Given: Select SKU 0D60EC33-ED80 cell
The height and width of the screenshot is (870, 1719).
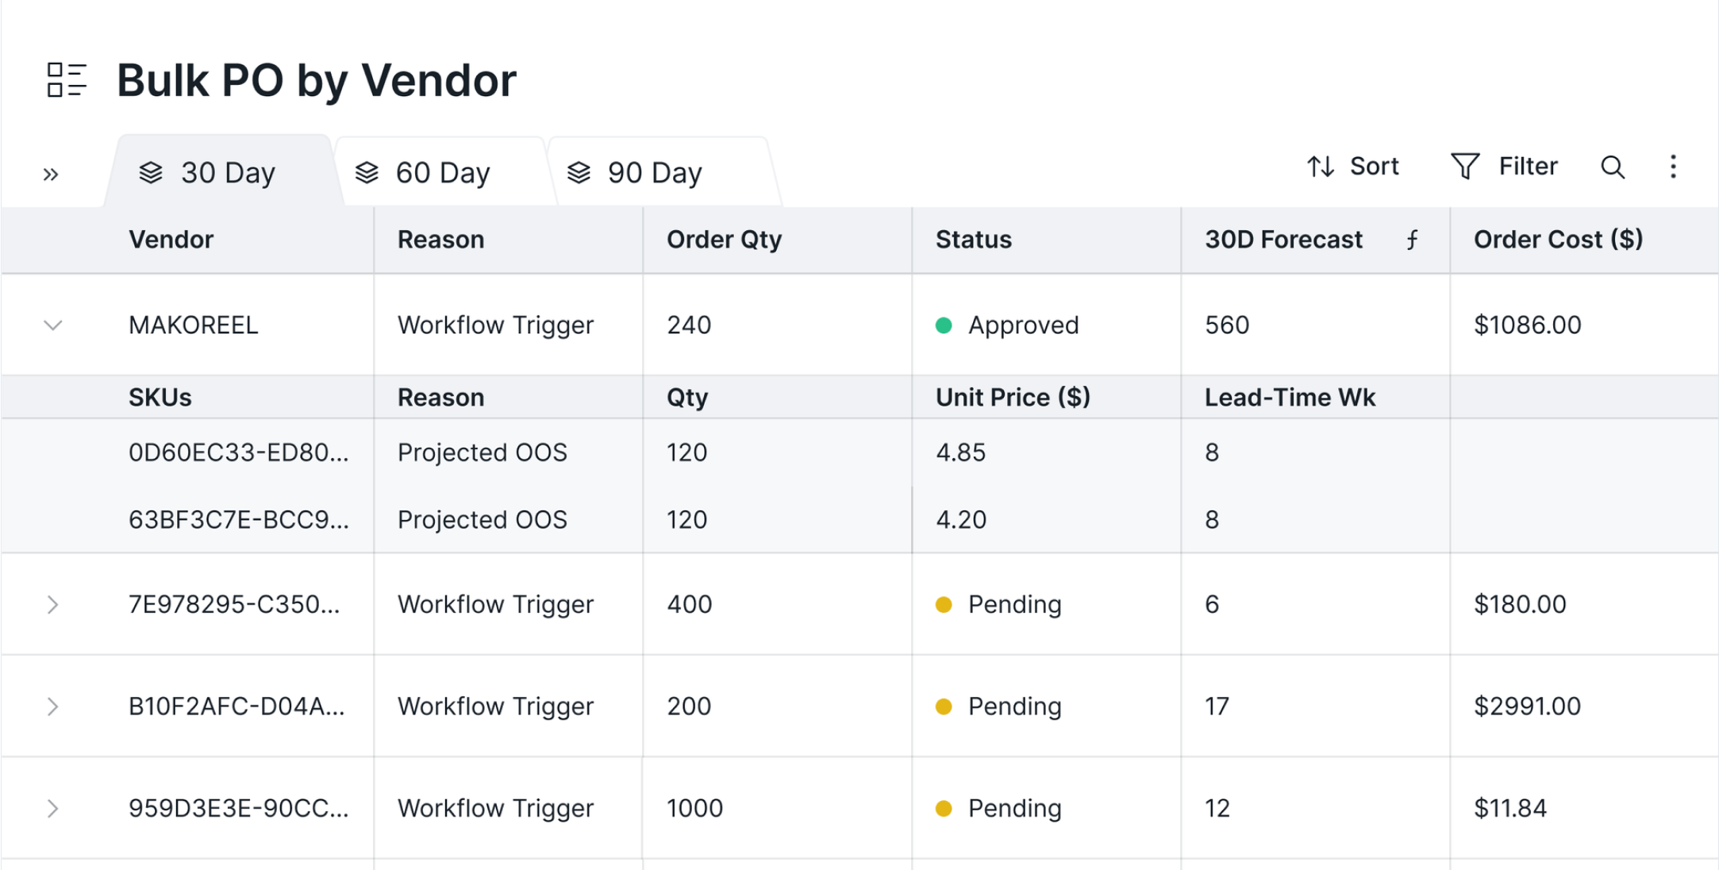Looking at the screenshot, I should pyautogui.click(x=238, y=452).
